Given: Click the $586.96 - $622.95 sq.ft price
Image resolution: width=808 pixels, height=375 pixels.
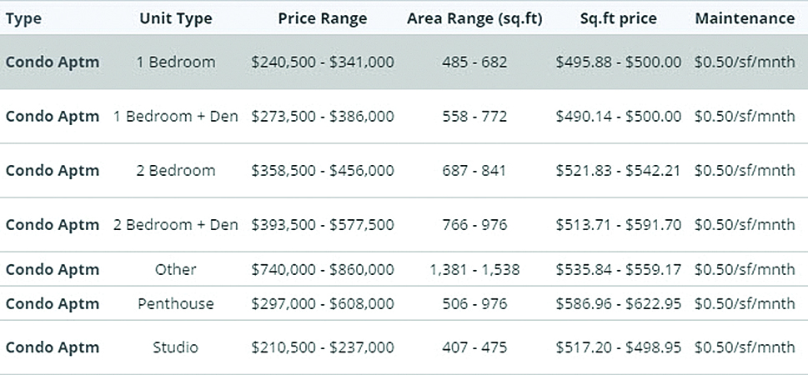Looking at the screenshot, I should [618, 304].
